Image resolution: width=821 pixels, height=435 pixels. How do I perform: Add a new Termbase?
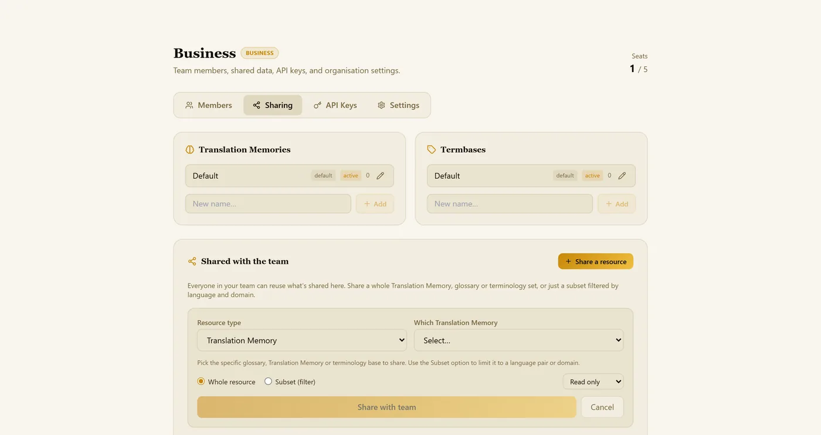click(616, 204)
